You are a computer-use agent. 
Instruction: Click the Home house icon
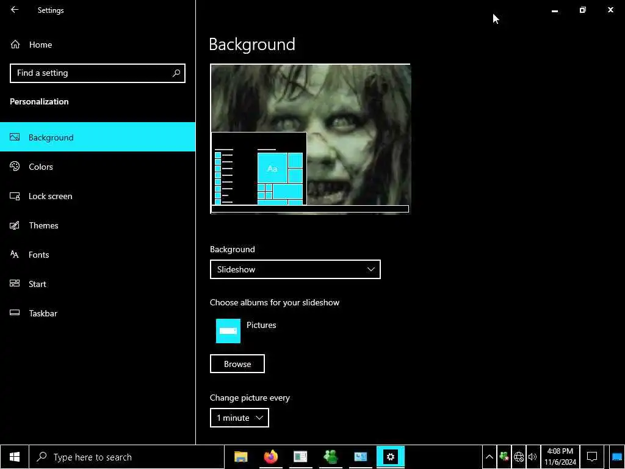[x=15, y=44]
